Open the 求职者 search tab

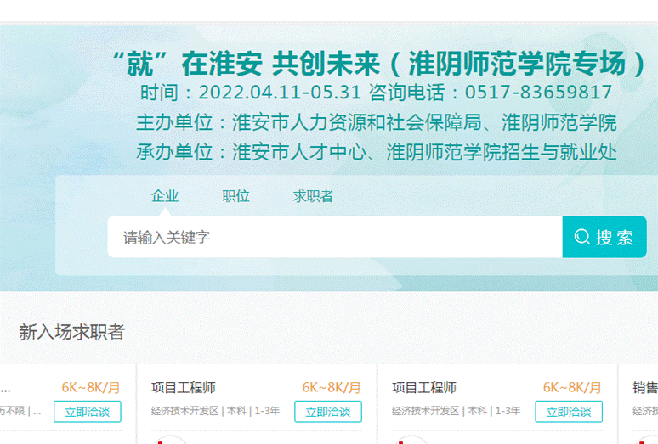[x=314, y=196]
